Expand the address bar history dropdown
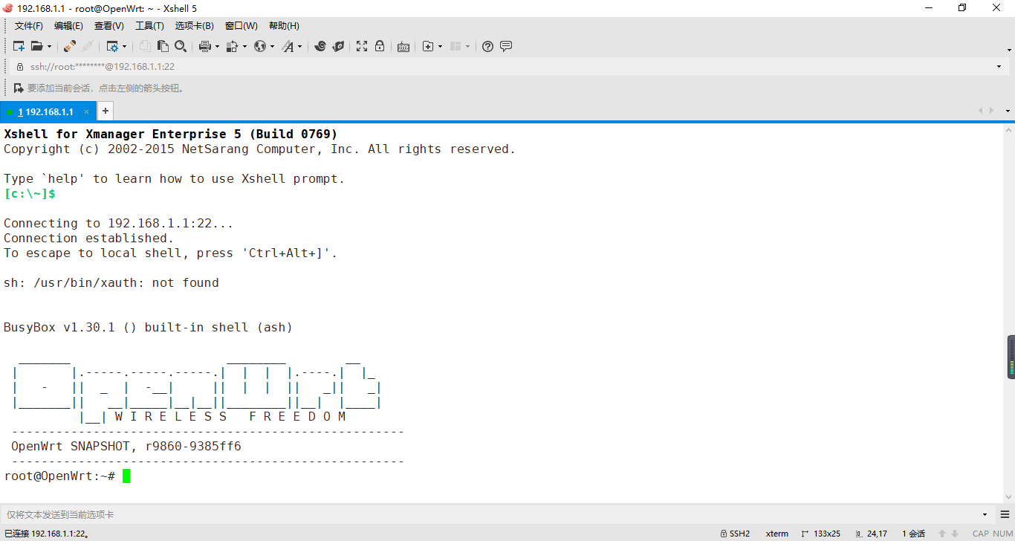This screenshot has height=541, width=1015. pos(999,67)
